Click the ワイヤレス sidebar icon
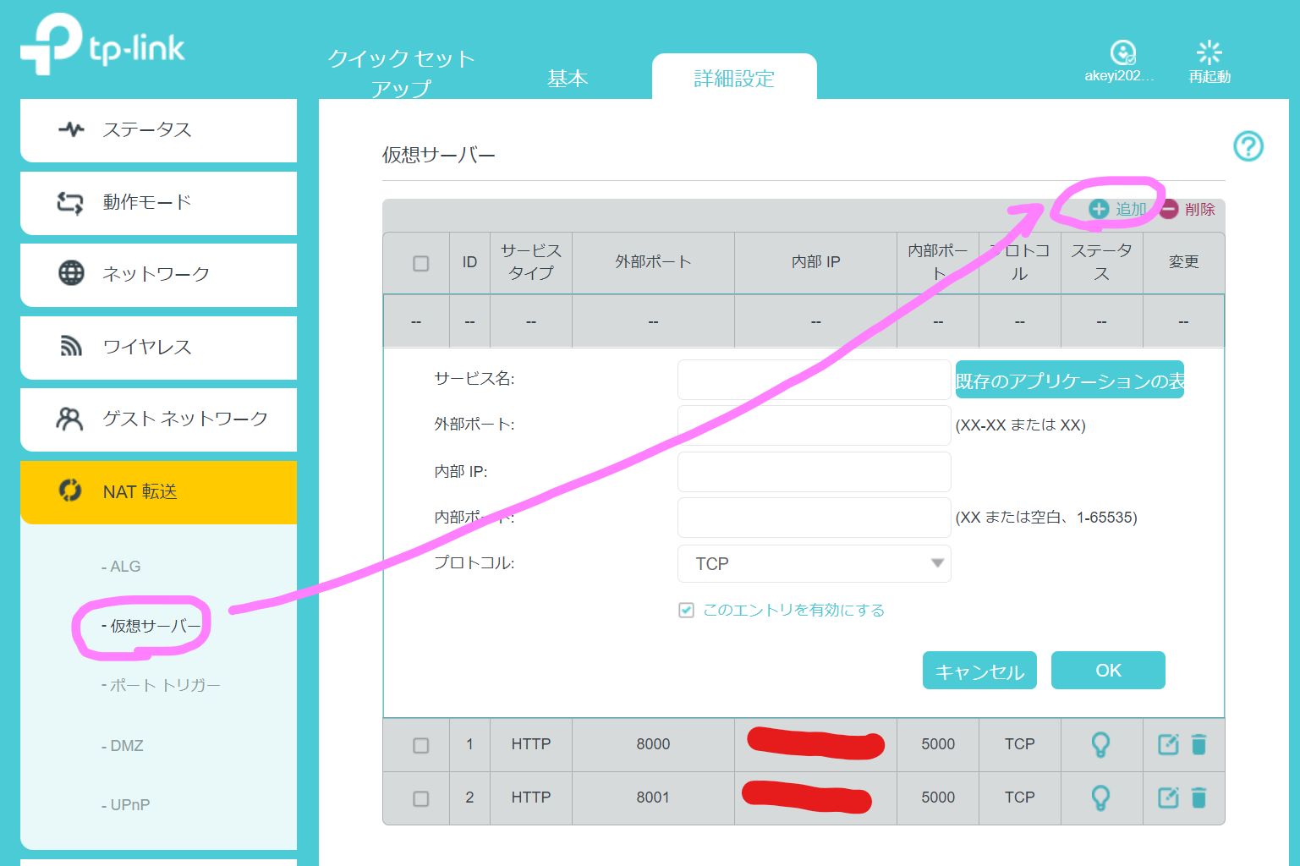The width and height of the screenshot is (1300, 866). tap(71, 347)
